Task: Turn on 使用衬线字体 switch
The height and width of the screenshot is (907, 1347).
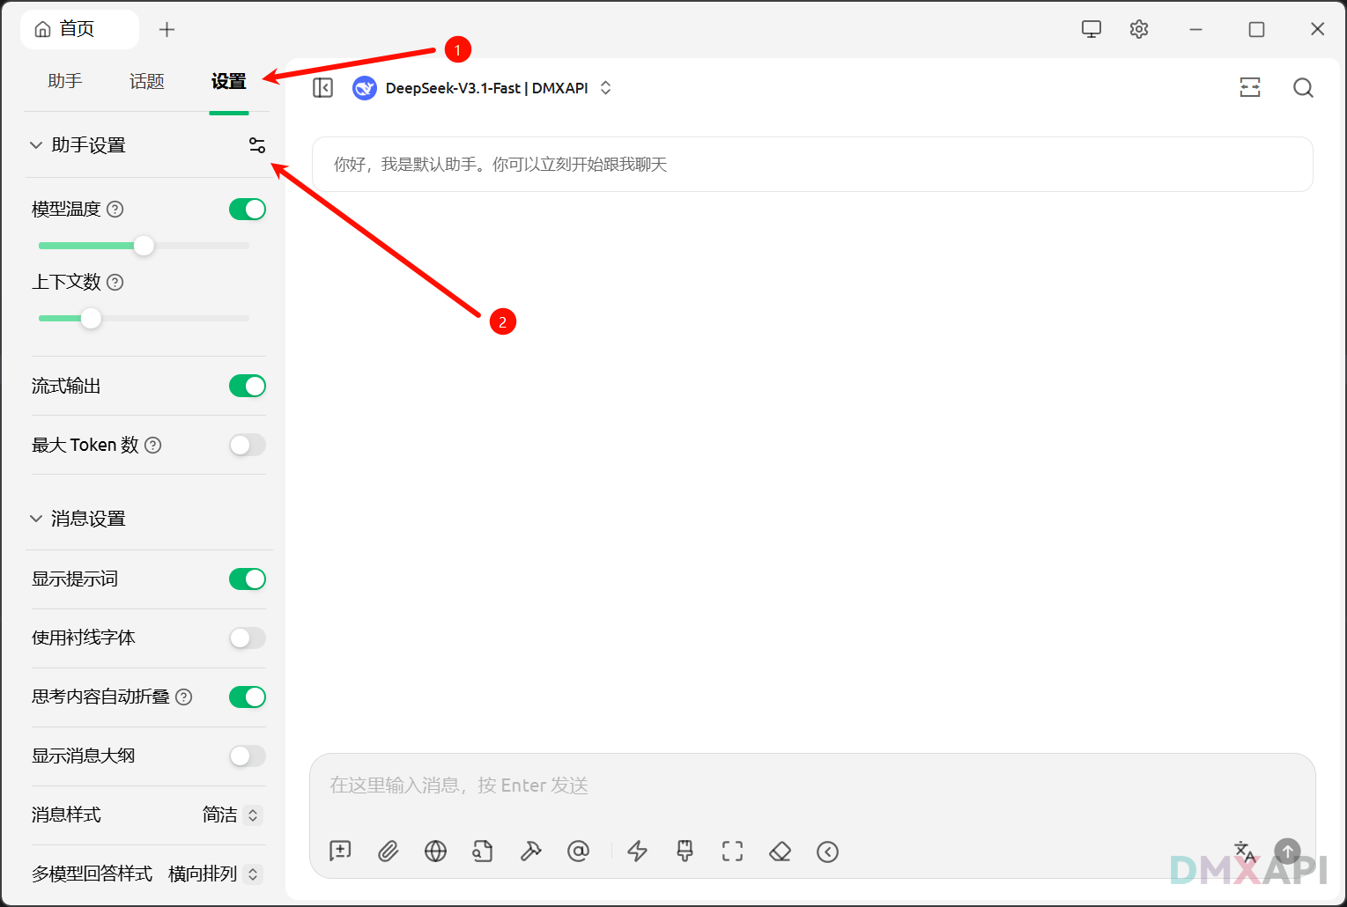Action: (x=247, y=638)
